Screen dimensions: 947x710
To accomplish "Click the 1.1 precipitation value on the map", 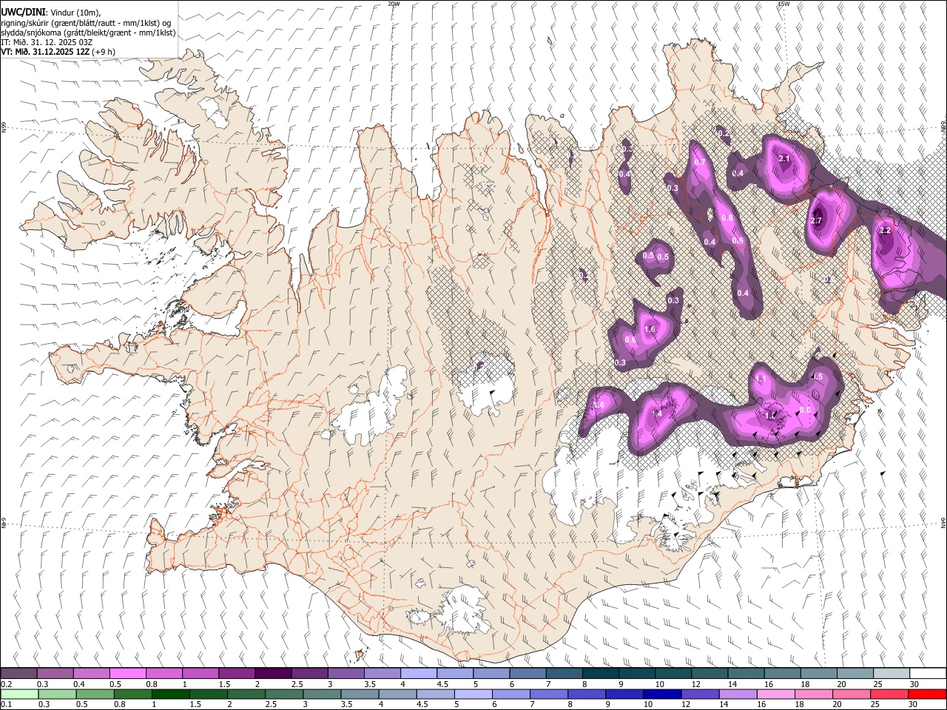I will [x=761, y=379].
